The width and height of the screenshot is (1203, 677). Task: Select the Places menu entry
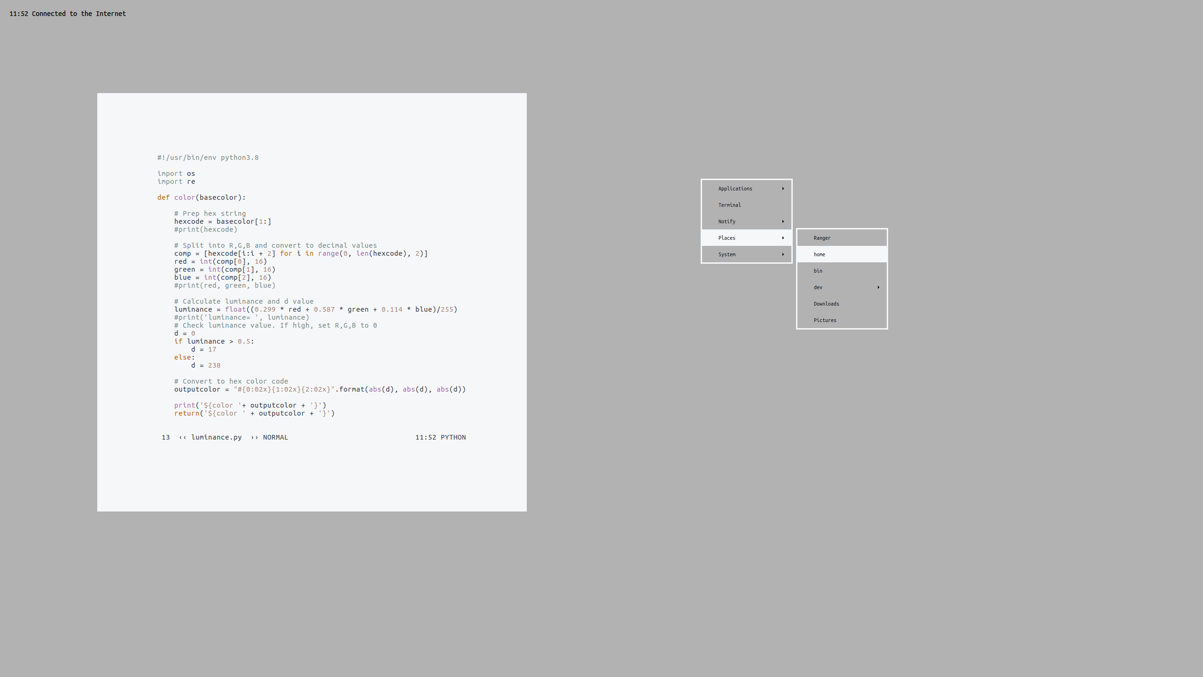pyautogui.click(x=727, y=238)
